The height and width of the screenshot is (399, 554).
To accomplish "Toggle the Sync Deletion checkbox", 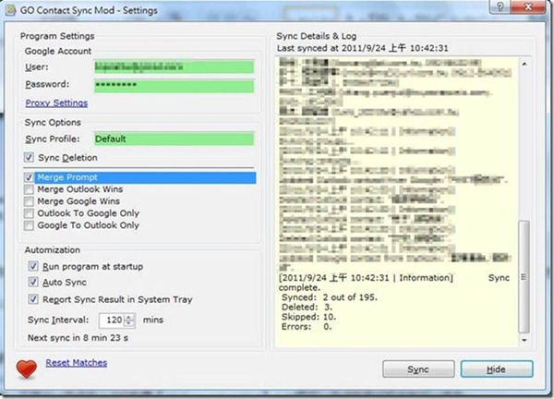I will tap(29, 157).
